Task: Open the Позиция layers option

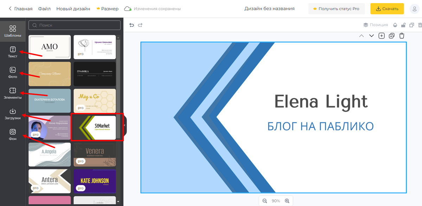Action: pos(376,25)
